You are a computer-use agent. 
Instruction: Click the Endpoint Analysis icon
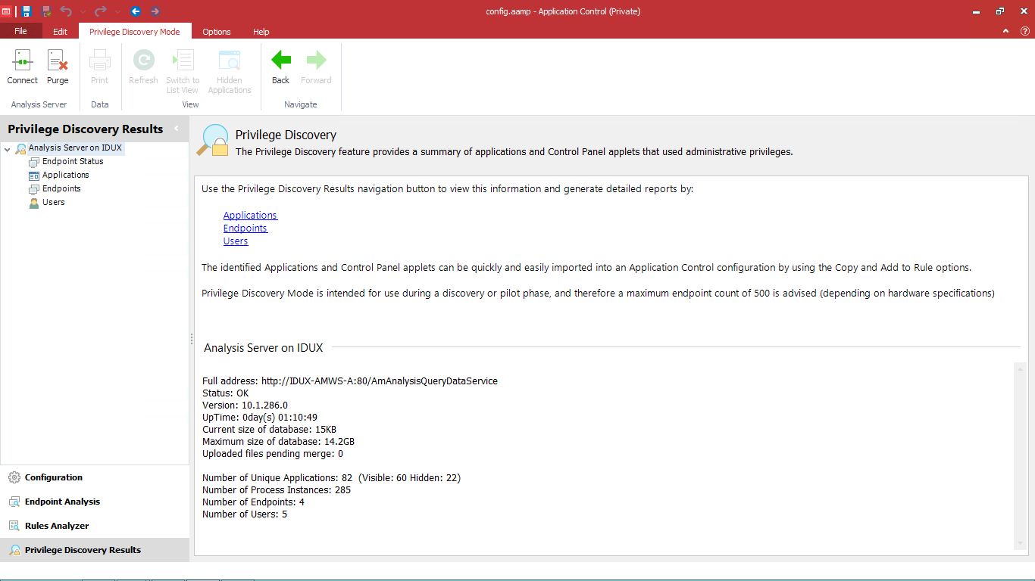point(14,502)
